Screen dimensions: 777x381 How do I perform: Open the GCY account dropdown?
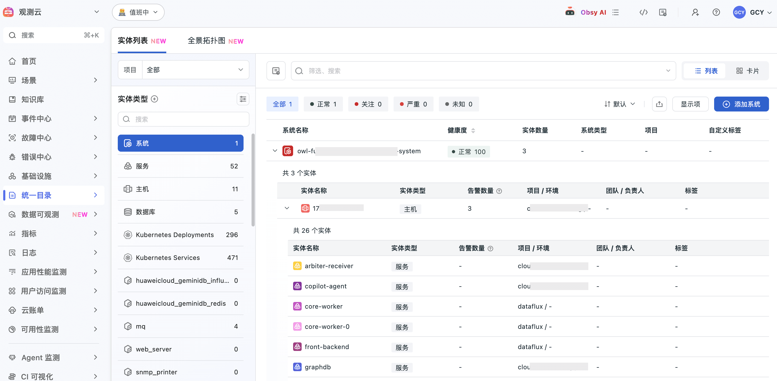[752, 12]
